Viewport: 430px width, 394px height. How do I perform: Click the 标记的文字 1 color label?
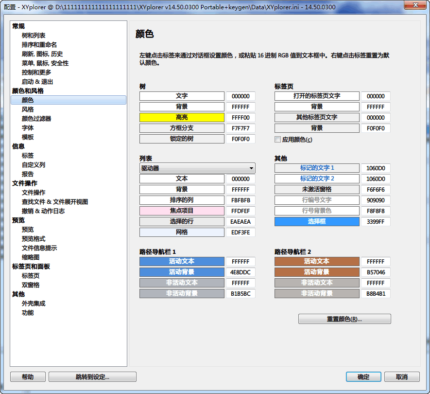tap(317, 168)
